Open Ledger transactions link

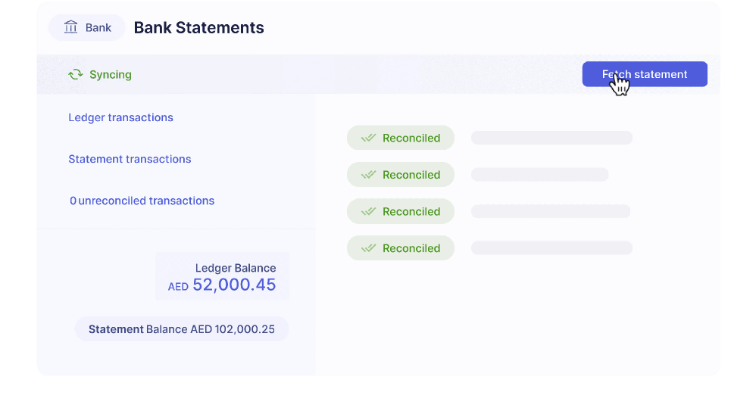click(120, 117)
